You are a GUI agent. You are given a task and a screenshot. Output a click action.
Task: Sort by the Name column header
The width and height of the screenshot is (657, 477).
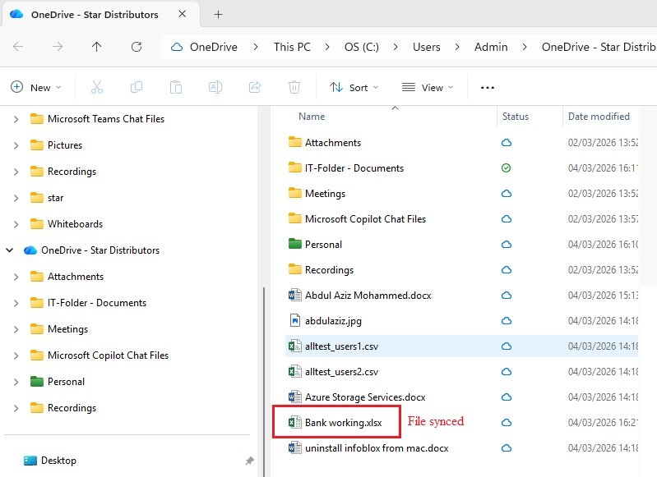(312, 117)
